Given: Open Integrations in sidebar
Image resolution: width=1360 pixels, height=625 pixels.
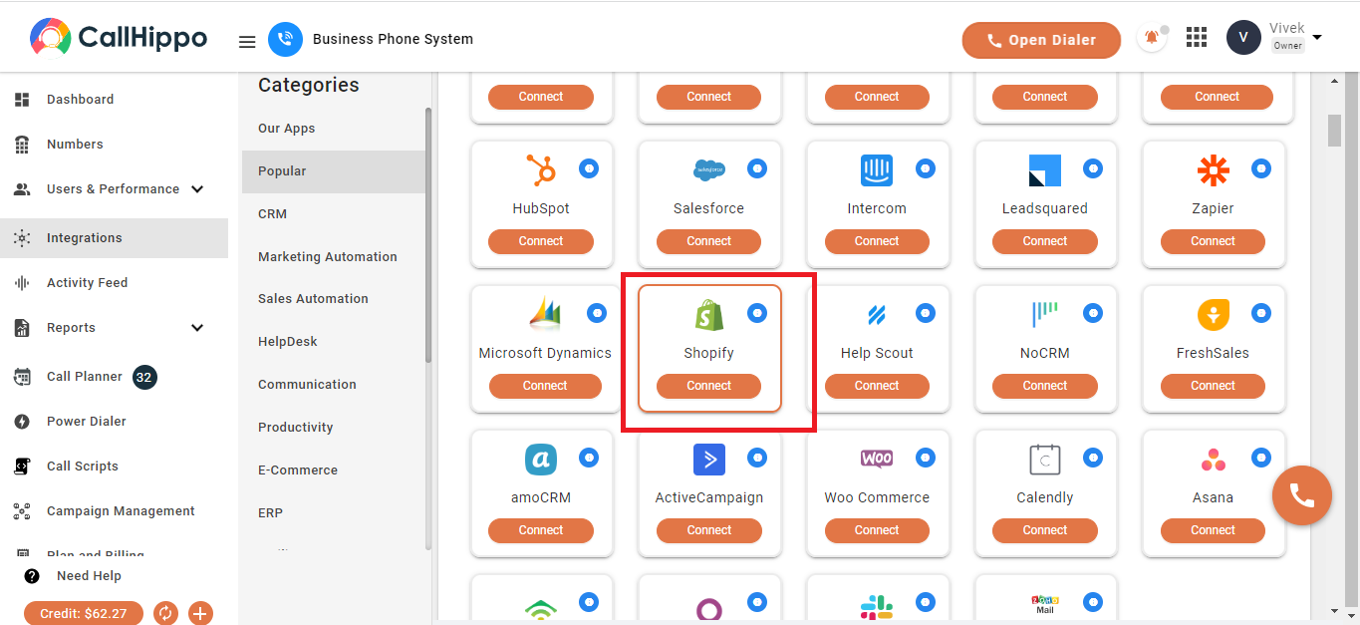Looking at the screenshot, I should pos(114,238).
